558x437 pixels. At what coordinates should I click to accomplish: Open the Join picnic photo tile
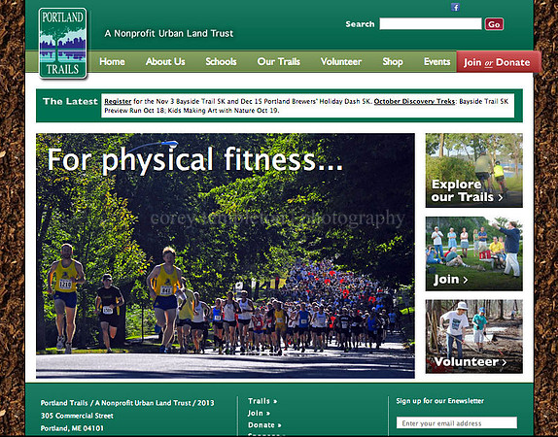(474, 253)
